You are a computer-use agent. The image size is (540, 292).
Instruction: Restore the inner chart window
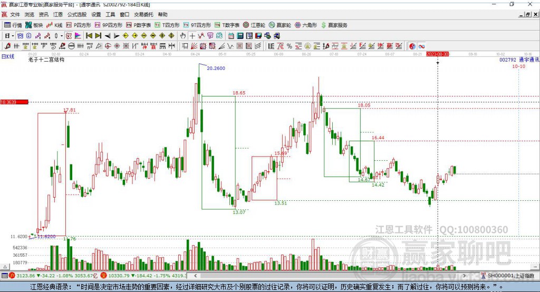(x=527, y=14)
